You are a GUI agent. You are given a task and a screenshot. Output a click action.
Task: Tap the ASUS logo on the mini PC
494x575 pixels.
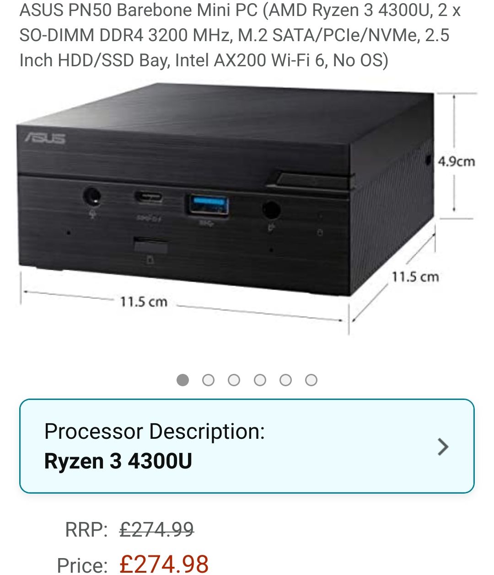coord(45,137)
